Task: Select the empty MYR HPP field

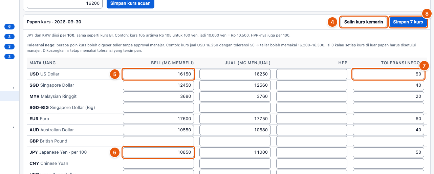Action: (x=312, y=96)
